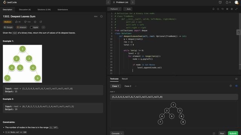241x135 pixels.
Task: Click the 'q = deque([root])' code line
Action: pyautogui.click(x=133, y=39)
